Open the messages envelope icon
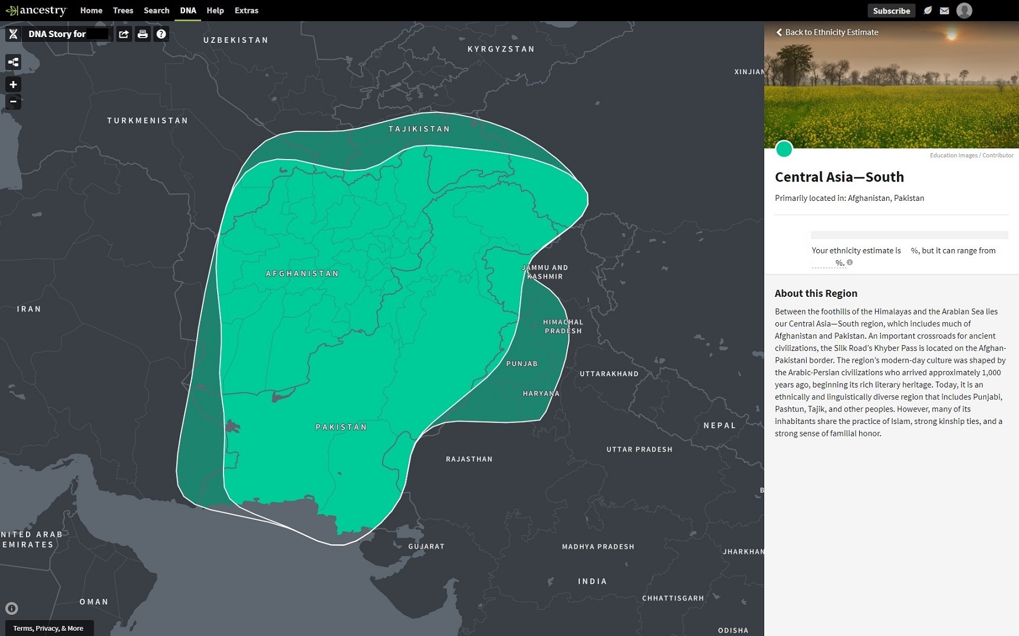Viewport: 1019px width, 636px height. (x=944, y=11)
